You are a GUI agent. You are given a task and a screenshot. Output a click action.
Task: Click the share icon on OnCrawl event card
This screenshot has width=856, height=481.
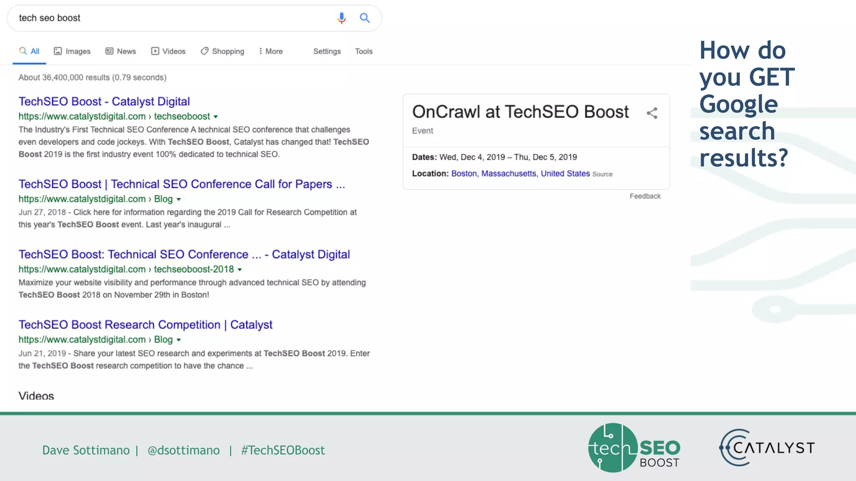652,113
